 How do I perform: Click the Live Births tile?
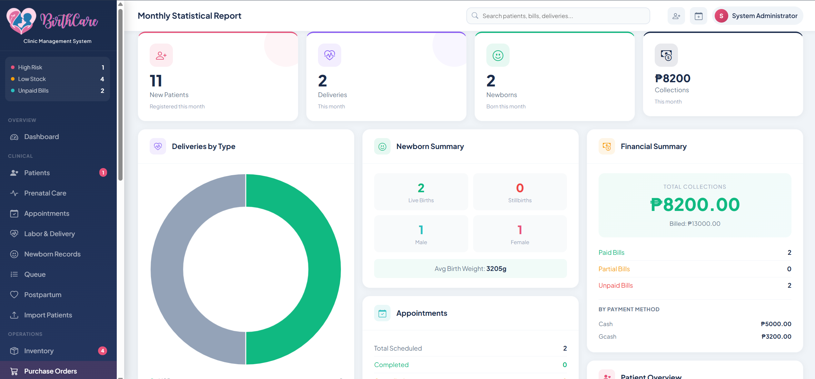[x=421, y=192]
